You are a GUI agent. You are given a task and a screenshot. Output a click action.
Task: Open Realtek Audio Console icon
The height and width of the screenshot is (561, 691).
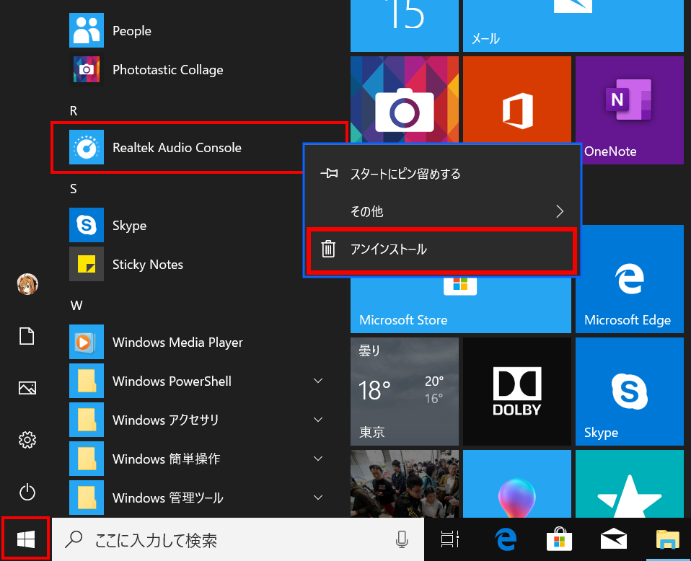click(87, 147)
